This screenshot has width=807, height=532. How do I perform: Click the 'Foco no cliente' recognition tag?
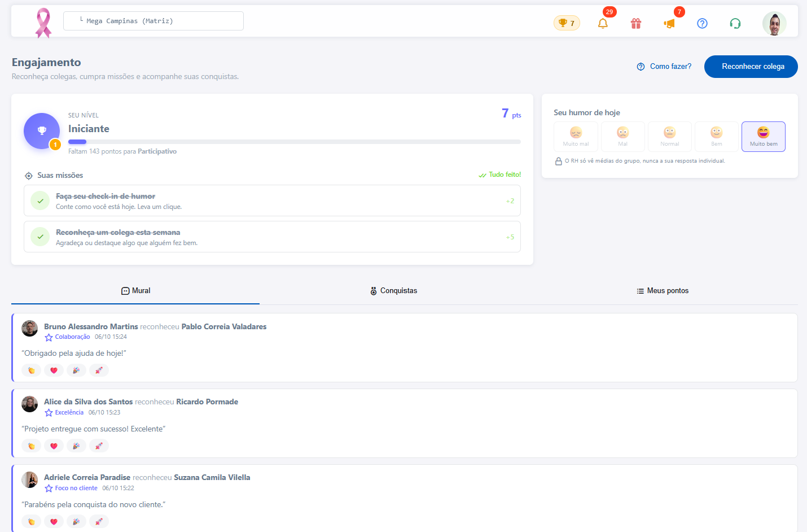(x=71, y=489)
